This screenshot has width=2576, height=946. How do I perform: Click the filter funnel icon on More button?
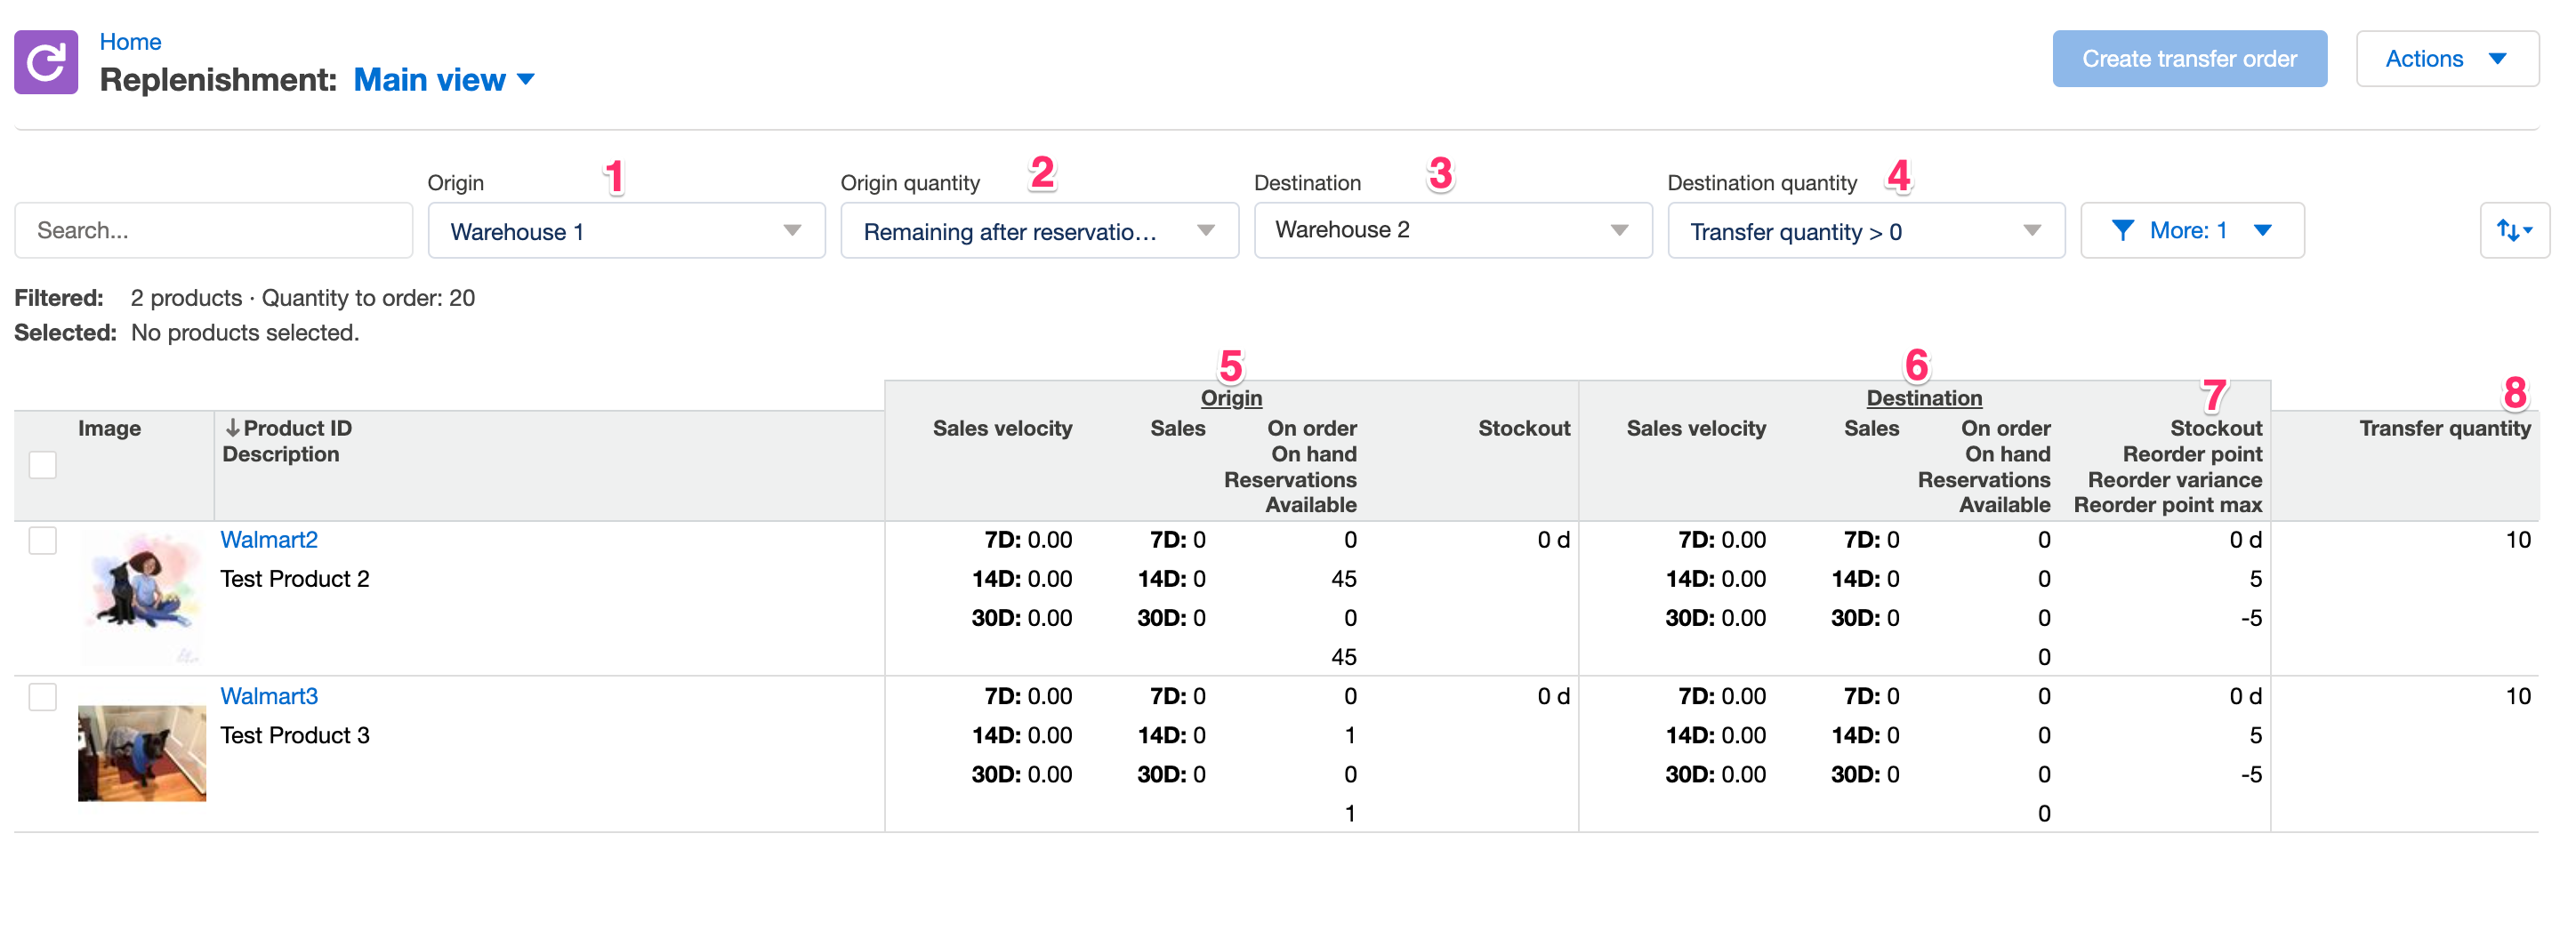tap(2124, 230)
